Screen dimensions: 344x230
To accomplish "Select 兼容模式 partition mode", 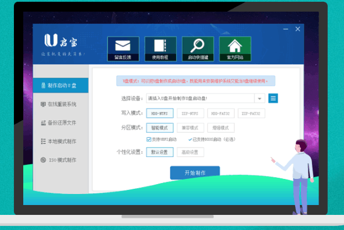I will [190, 128].
